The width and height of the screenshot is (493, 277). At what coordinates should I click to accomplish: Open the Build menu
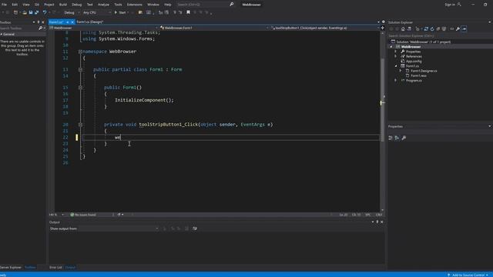click(63, 5)
